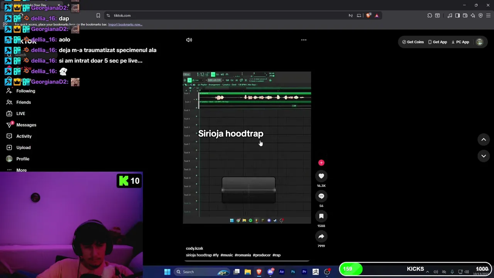
Task: Open the Brave Wallet icon
Action: click(465, 15)
